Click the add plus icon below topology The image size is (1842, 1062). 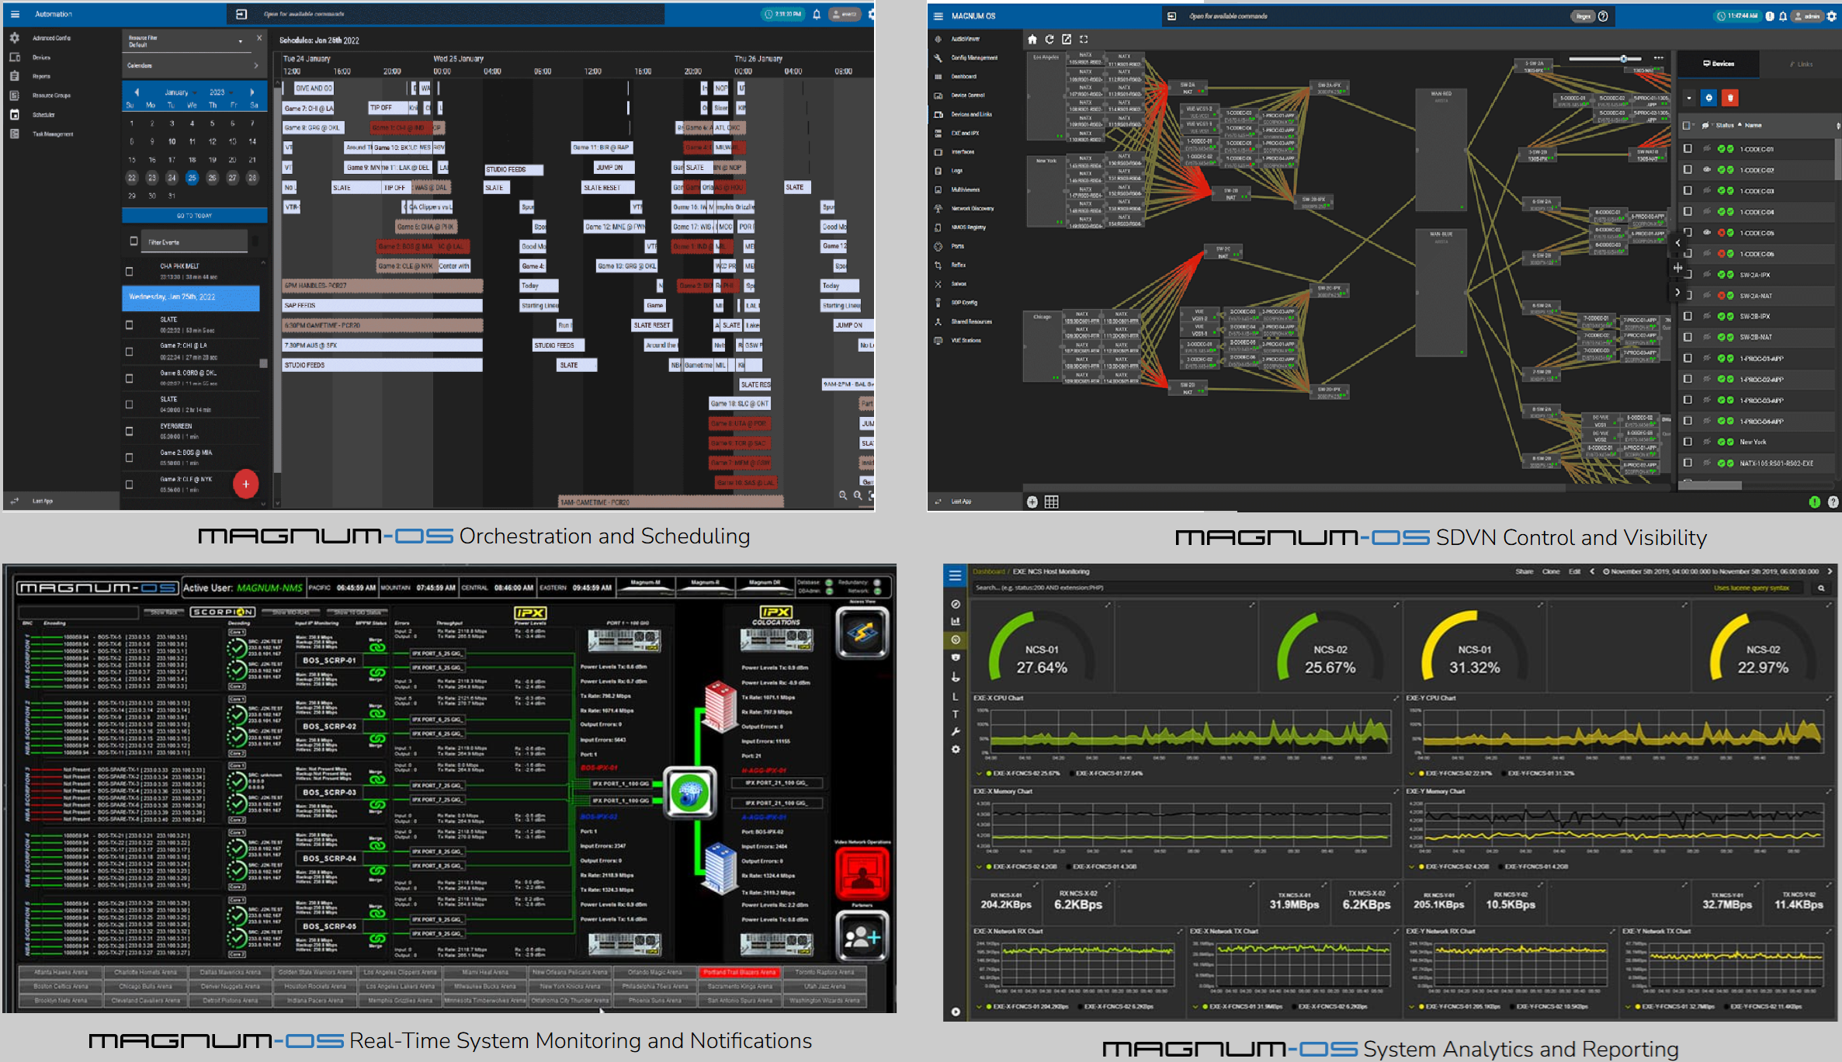tap(1032, 502)
